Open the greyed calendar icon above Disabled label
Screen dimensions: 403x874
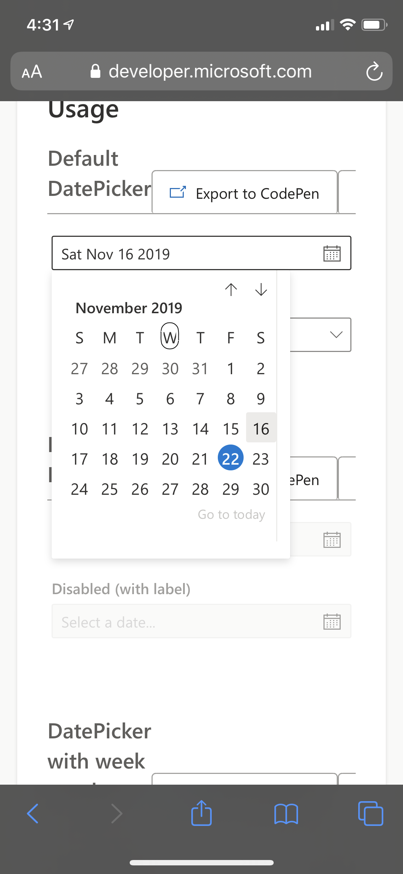(x=332, y=539)
